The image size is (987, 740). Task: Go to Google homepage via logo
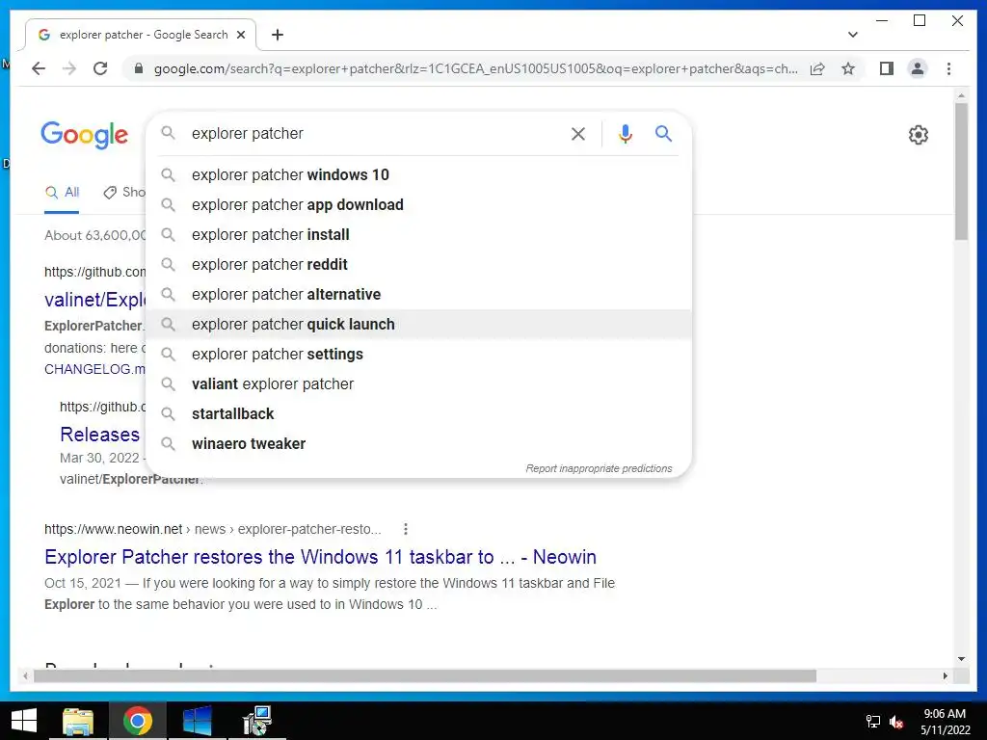(x=85, y=135)
